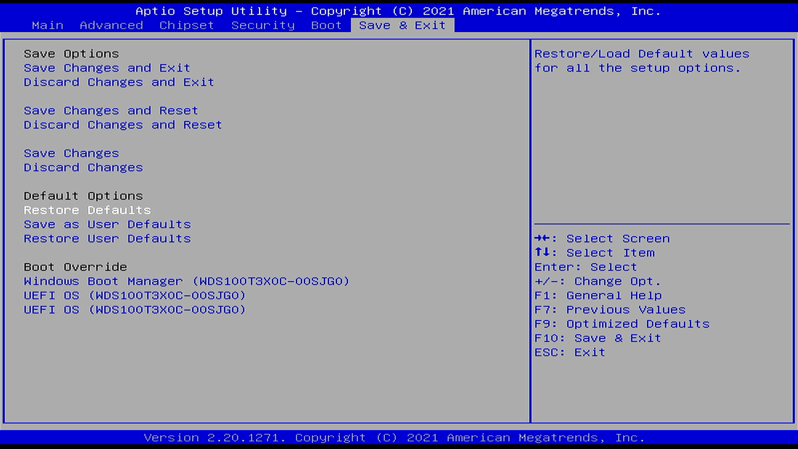Activate the highlighted Restore Defaults entry
The image size is (798, 449).
click(87, 210)
